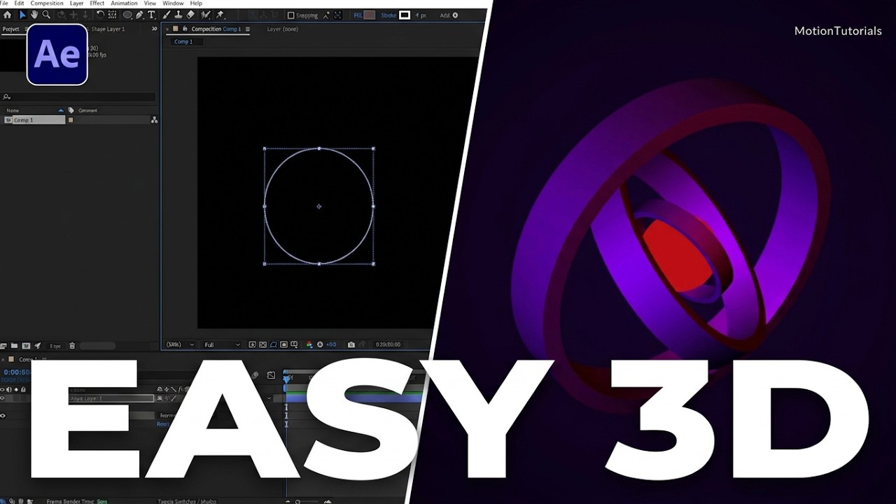Screen dimensions: 896x504
Task: Select the Rotation tool
Action: click(x=100, y=15)
